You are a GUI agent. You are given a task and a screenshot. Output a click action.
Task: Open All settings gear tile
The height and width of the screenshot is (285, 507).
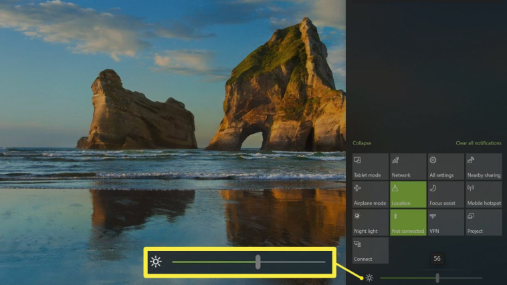tap(446, 167)
